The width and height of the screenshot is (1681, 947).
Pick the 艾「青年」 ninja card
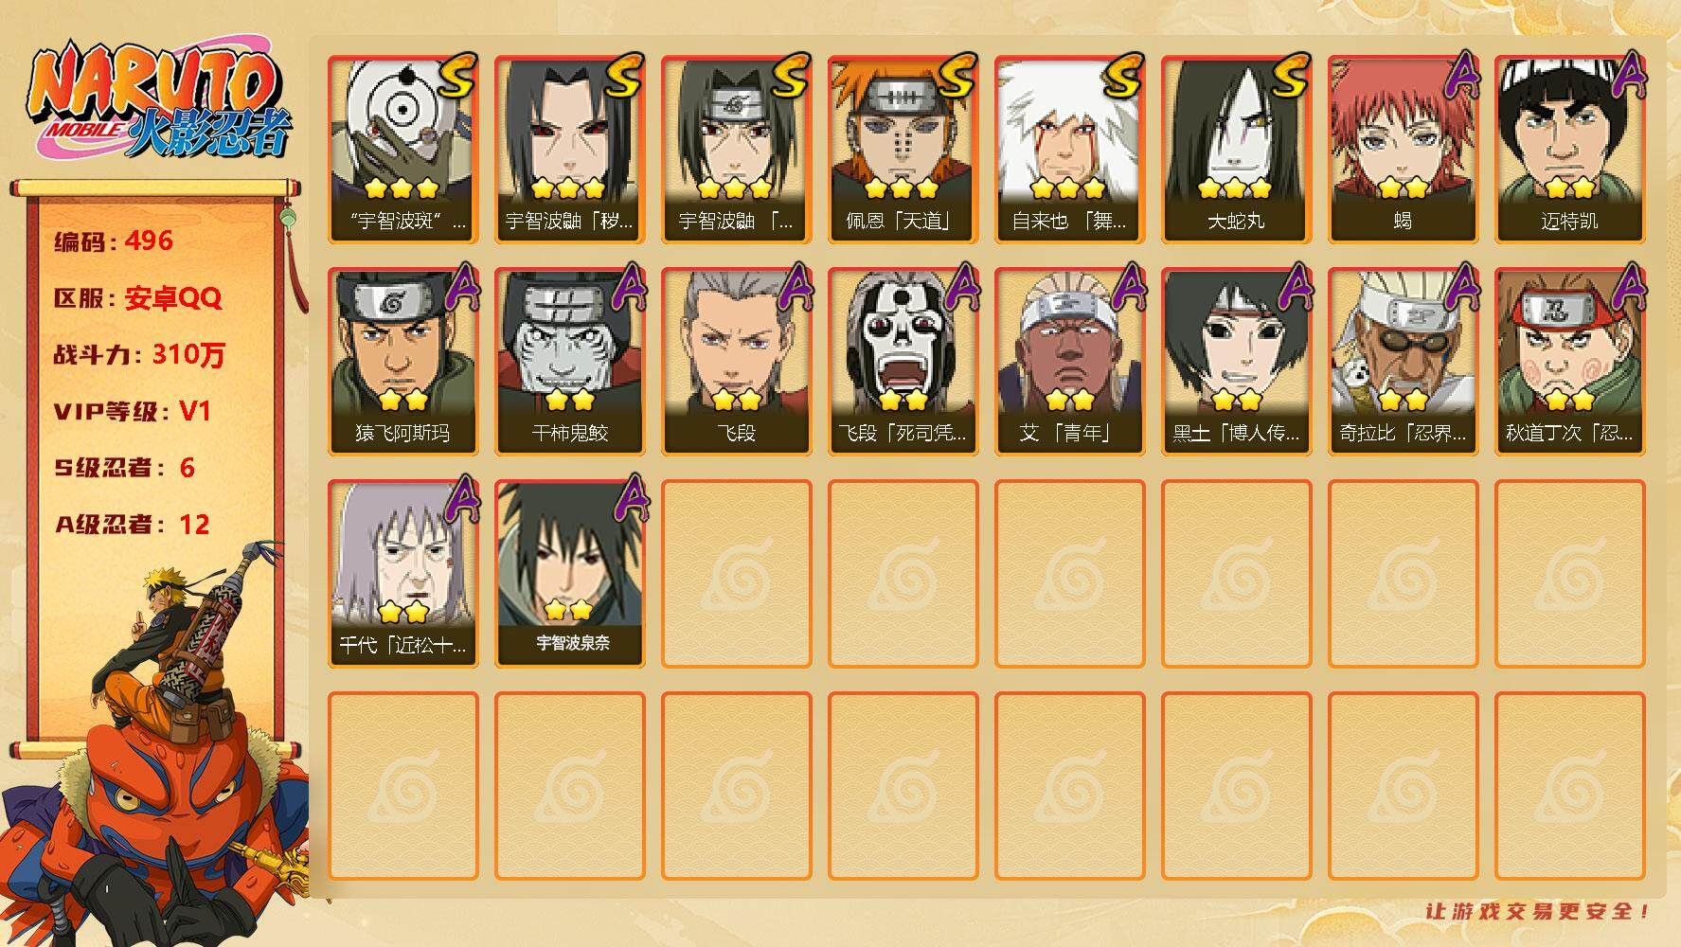click(1069, 362)
